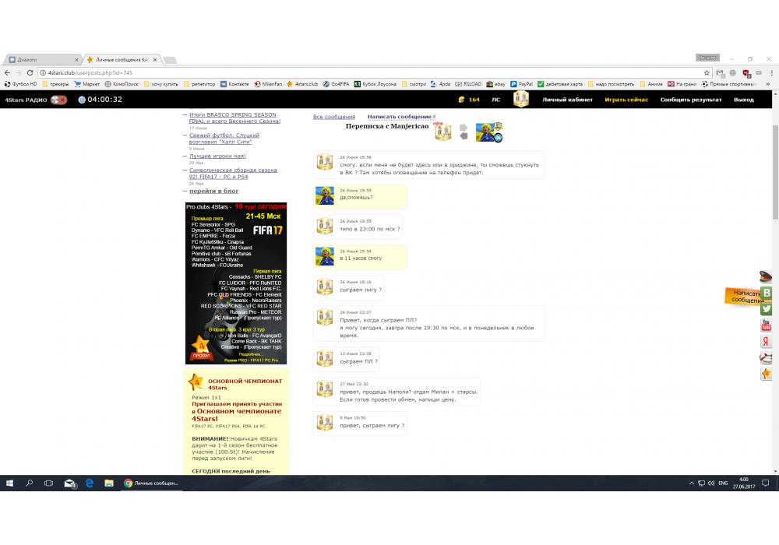Image resolution: width=779 pixels, height=545 pixels.
Task: Click the Yandex icon in the side panel
Action: [767, 342]
